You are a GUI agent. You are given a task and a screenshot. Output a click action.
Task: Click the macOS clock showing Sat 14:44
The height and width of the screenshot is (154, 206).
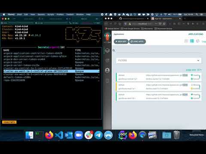[x=188, y=15]
